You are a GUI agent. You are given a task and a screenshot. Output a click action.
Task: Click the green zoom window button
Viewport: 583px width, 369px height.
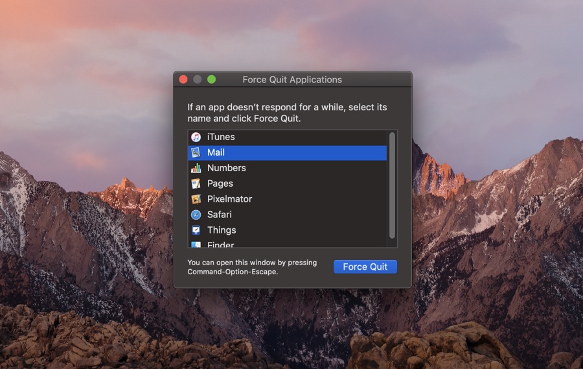[212, 79]
